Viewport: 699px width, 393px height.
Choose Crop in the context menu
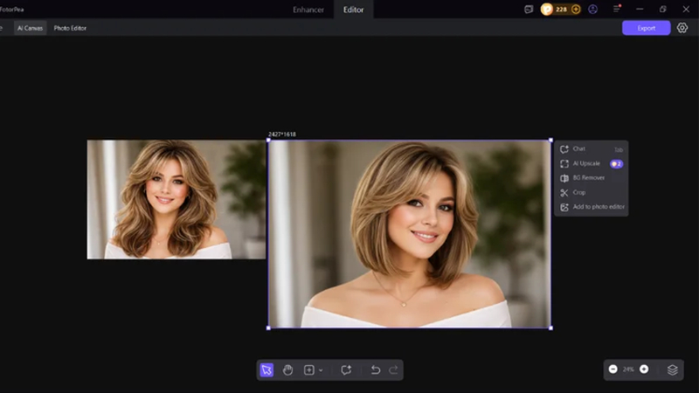click(592, 192)
